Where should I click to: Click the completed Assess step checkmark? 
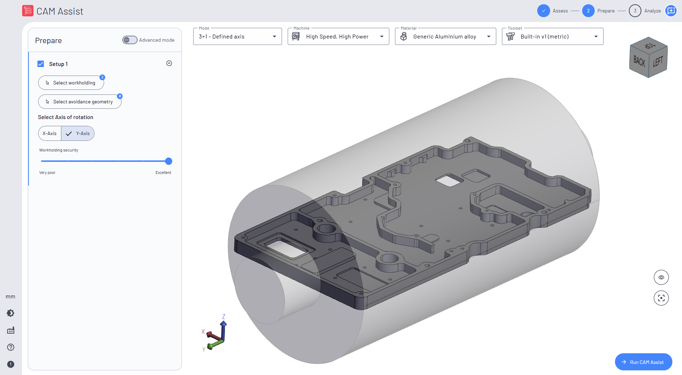[544, 11]
